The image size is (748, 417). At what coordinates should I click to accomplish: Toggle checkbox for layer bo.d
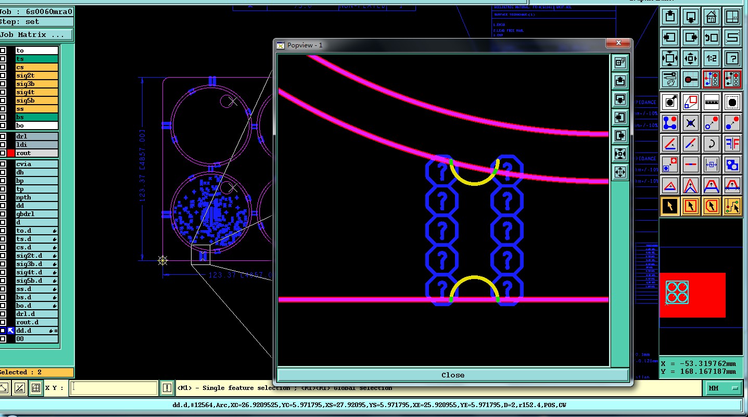(x=3, y=306)
